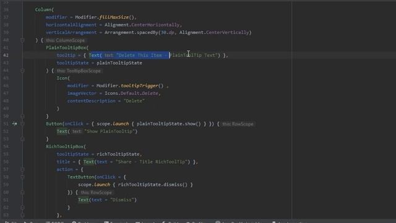Click 'CenterVertically' in the arrangement line
Image resolution: width=396 pixels, height=223 pixels.
228,32
